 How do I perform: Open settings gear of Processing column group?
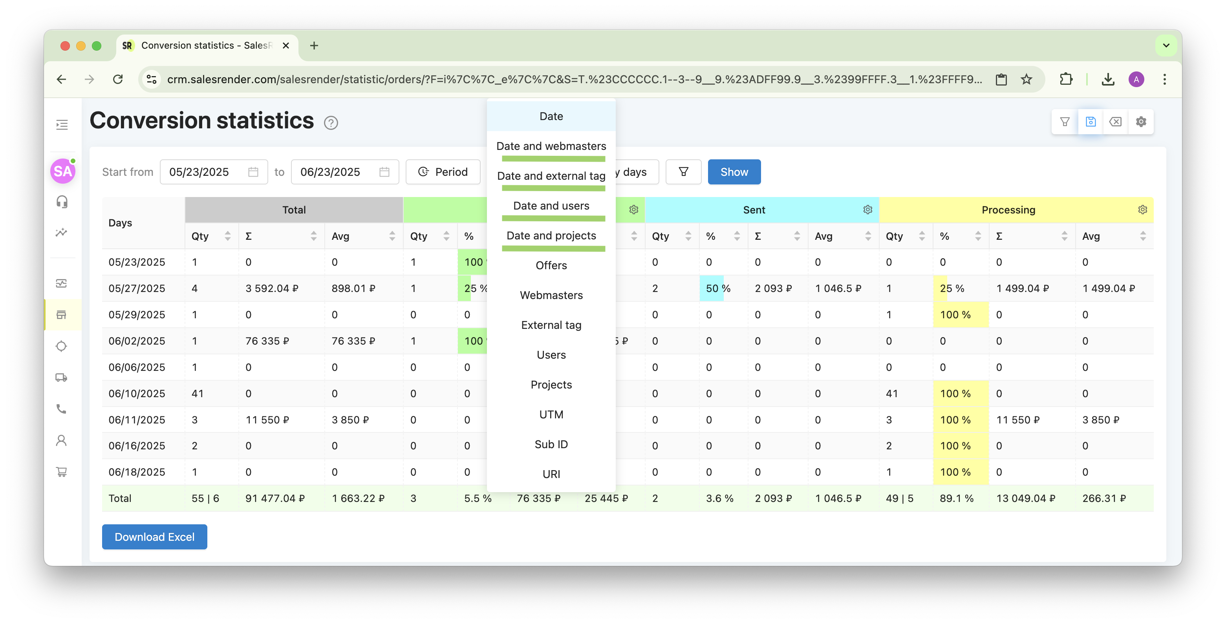[x=1142, y=210]
